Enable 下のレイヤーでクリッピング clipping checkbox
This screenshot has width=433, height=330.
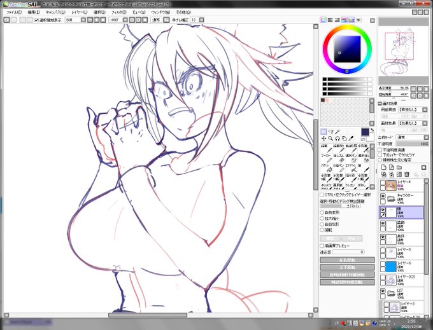[x=380, y=155]
